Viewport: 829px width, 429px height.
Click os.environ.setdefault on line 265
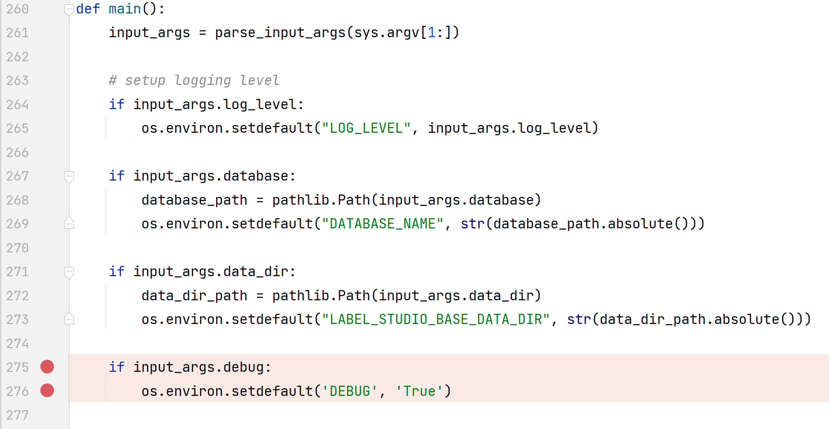tap(227, 128)
